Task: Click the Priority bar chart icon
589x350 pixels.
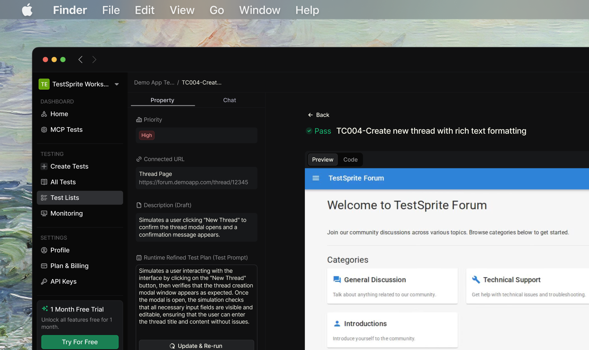Action: click(x=139, y=120)
